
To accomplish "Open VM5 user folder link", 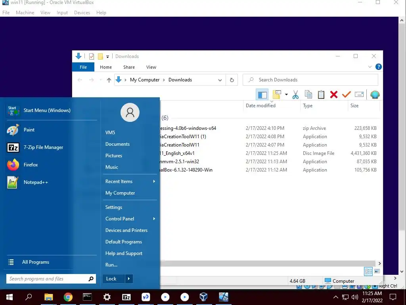I will pos(110,133).
